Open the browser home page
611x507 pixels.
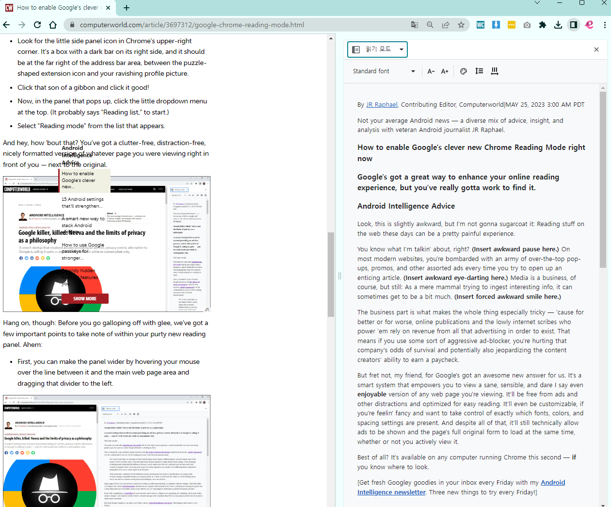53,25
